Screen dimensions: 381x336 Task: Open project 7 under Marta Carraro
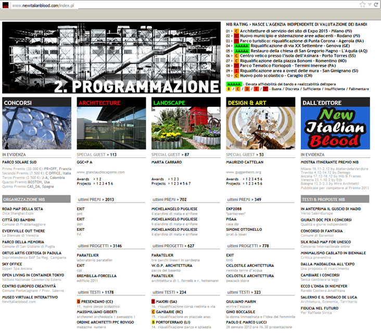point(189,183)
